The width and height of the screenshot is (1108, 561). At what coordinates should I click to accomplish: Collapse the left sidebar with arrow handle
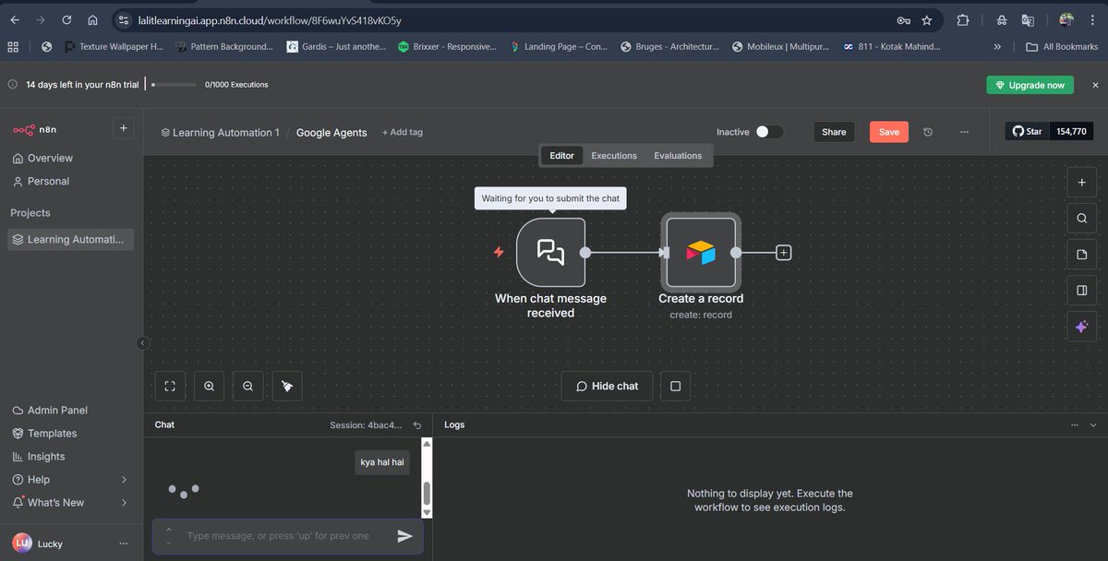(143, 342)
